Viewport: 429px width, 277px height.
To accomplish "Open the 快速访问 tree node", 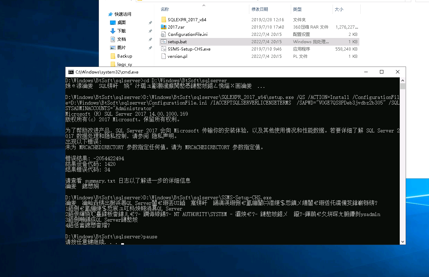I will tap(123, 14).
